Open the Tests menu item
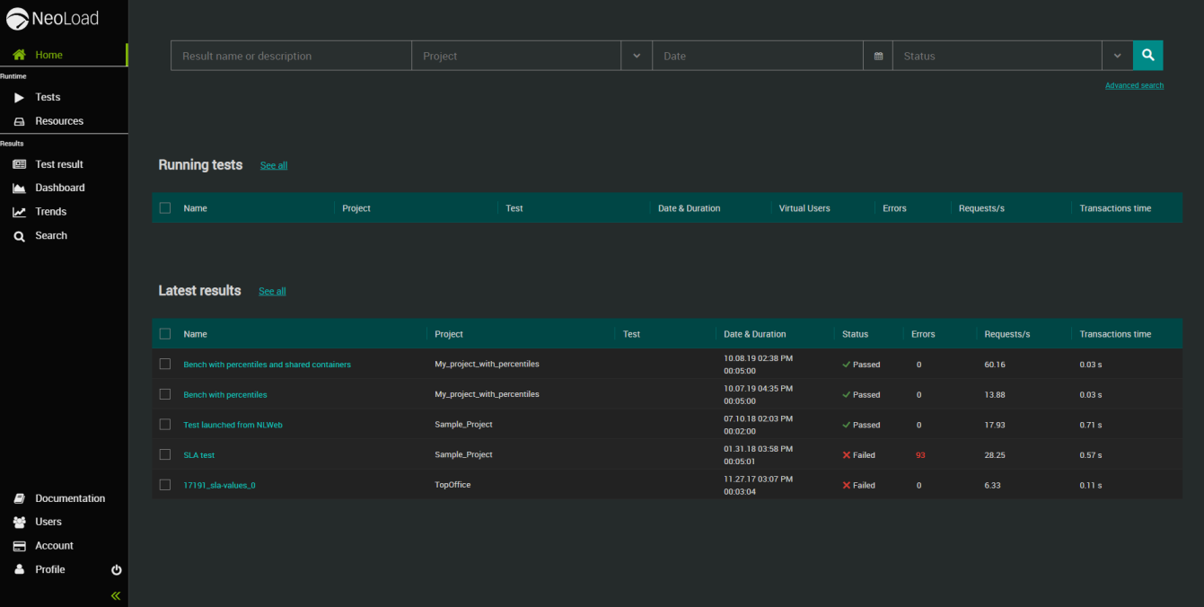Image resolution: width=1204 pixels, height=607 pixels. point(48,97)
